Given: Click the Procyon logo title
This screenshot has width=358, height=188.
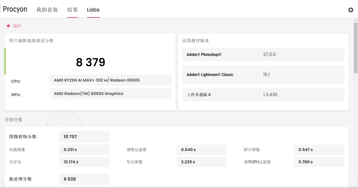Looking at the screenshot, I should coord(15,9).
